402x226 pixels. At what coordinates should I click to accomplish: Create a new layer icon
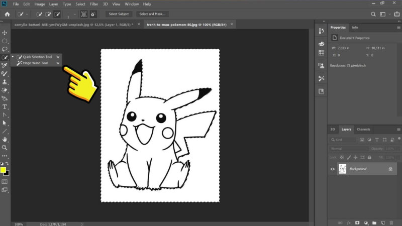(x=383, y=223)
